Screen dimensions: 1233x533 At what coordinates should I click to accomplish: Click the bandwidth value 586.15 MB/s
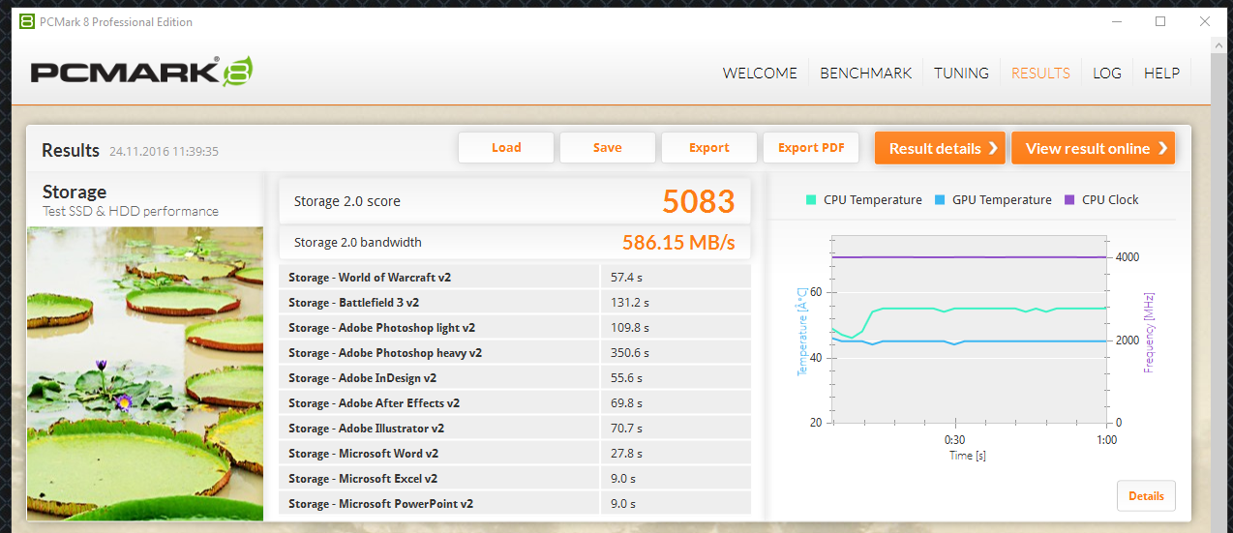pyautogui.click(x=678, y=243)
